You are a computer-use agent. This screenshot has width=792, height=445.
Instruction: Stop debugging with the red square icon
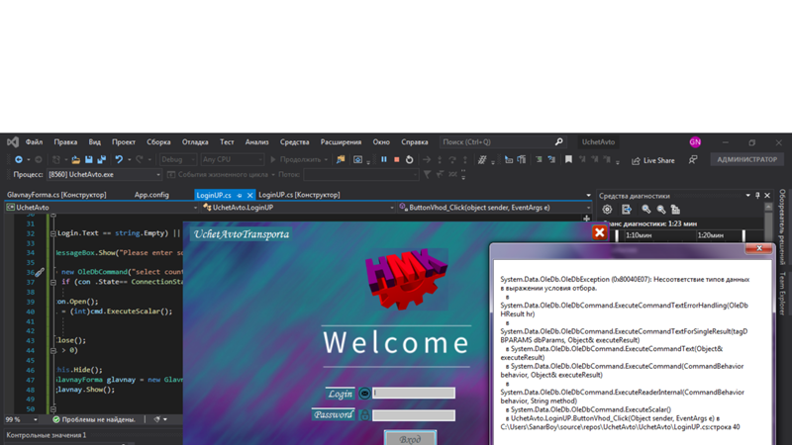click(397, 159)
